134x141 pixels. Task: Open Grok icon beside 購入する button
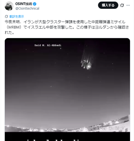coord(122,5)
